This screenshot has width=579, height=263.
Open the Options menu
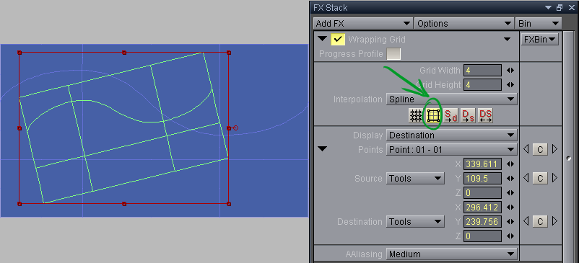point(463,24)
